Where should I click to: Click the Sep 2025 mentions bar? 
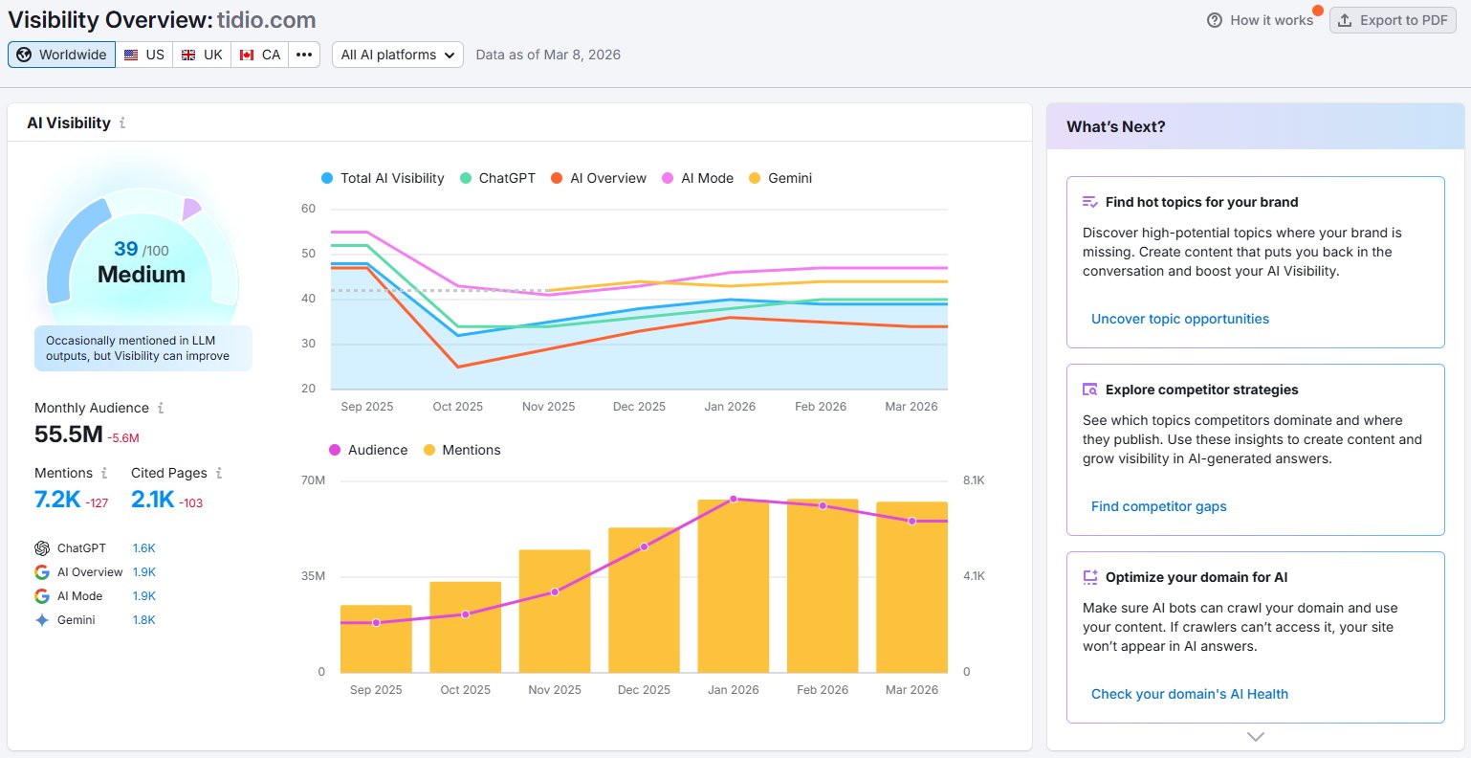pyautogui.click(x=376, y=639)
